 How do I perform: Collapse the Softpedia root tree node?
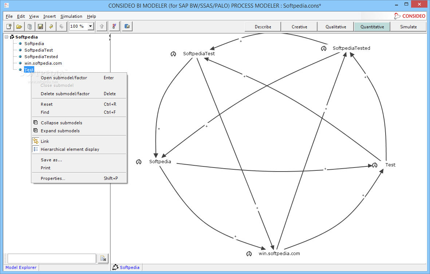pyautogui.click(x=6, y=37)
